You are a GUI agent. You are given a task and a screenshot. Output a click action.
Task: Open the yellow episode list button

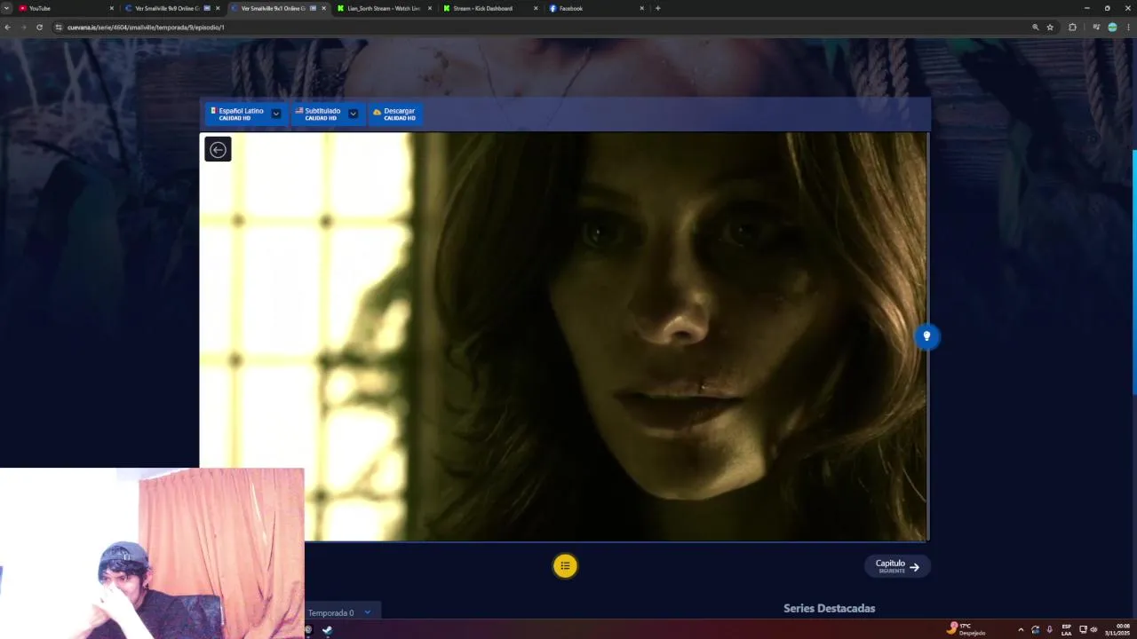click(565, 565)
